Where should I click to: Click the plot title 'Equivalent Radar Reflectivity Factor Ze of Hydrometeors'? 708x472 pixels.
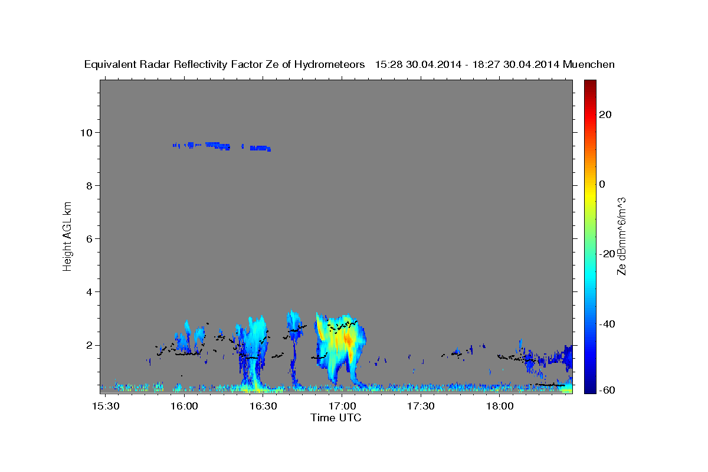[x=225, y=65]
